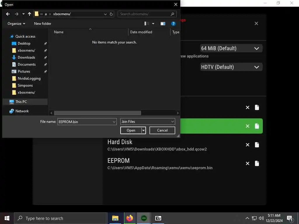
Task: Open Desktop in navigation pane
Action: point(24,43)
